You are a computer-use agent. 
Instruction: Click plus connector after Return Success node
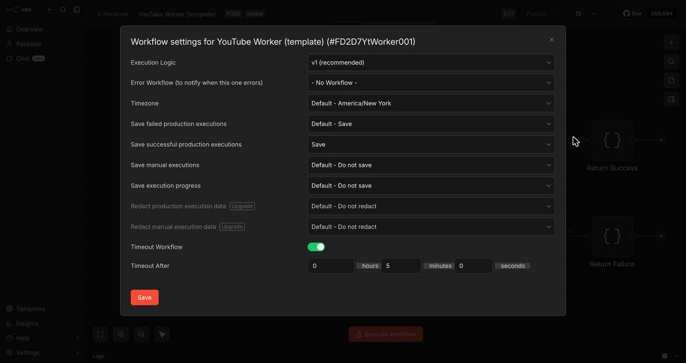pyautogui.click(x=661, y=140)
